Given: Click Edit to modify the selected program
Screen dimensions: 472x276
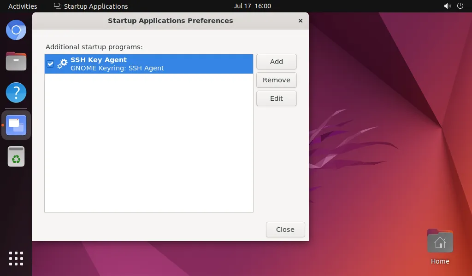Looking at the screenshot, I should (276, 98).
